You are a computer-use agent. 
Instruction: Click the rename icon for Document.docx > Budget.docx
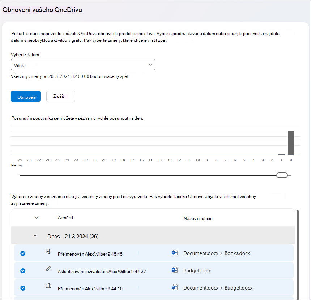coord(48,286)
